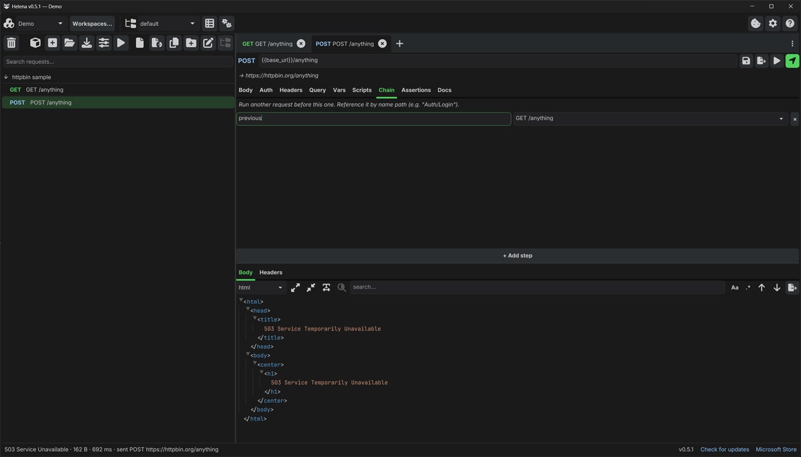Click the new folder plus icon
This screenshot has height=457, width=801.
tap(191, 43)
